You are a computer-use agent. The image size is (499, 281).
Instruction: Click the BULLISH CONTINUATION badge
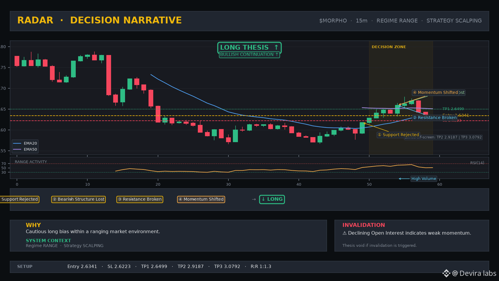tap(249, 55)
